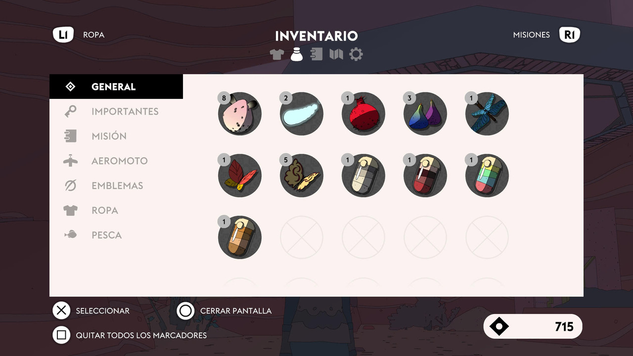Open the settings gear icon in top bar

tap(356, 54)
